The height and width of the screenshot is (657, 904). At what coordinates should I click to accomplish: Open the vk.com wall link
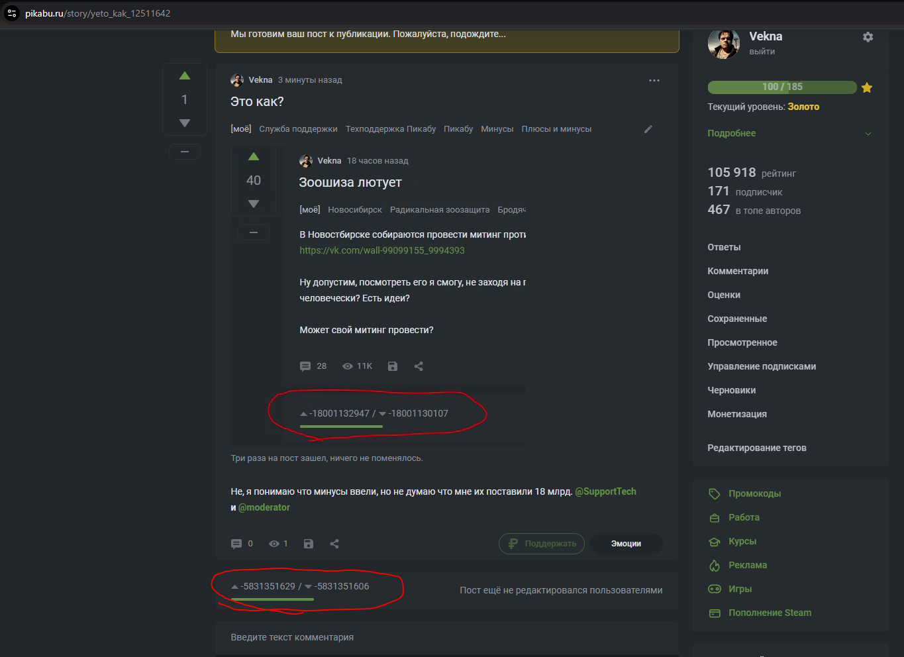382,250
